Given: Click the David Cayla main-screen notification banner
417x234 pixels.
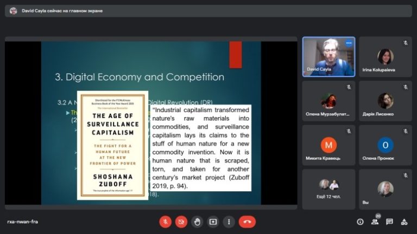Looking at the screenshot, I should 208,11.
